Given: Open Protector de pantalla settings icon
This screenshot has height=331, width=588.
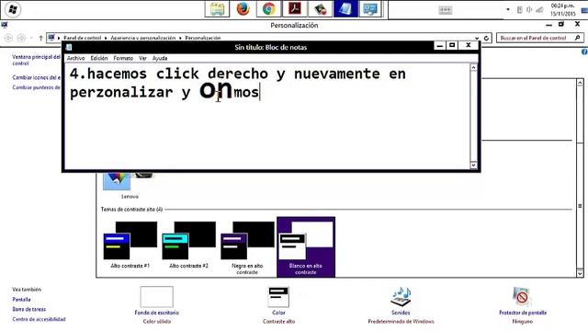Looking at the screenshot, I should pyautogui.click(x=523, y=297).
